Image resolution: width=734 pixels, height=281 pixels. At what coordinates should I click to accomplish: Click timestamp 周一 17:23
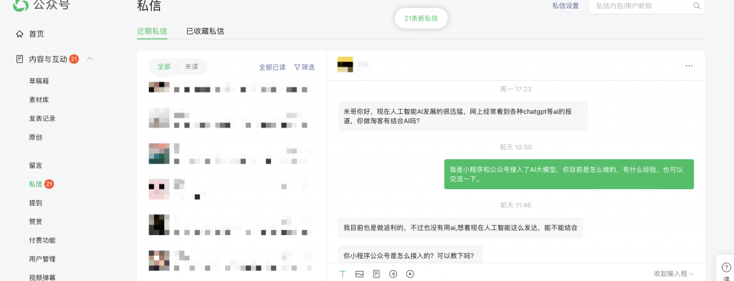tap(515, 88)
